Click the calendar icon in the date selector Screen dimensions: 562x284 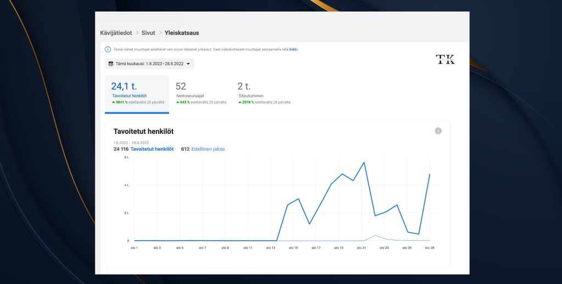(111, 64)
